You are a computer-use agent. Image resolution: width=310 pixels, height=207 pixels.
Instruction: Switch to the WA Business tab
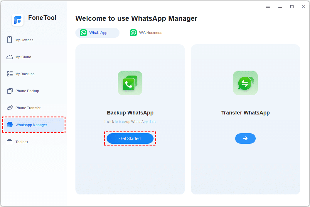146,33
